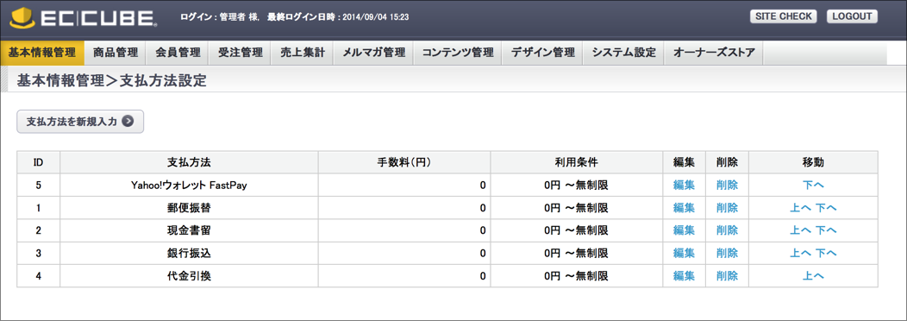Click the last login timestamp text
907x321 pixels.
click(x=338, y=17)
